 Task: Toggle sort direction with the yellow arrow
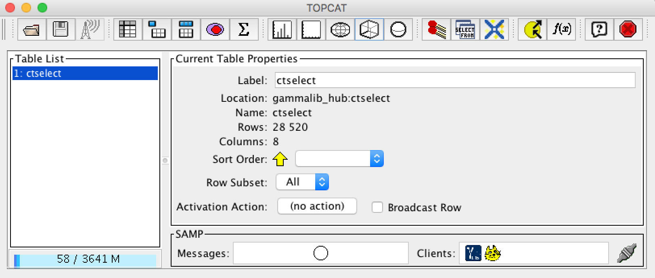280,159
